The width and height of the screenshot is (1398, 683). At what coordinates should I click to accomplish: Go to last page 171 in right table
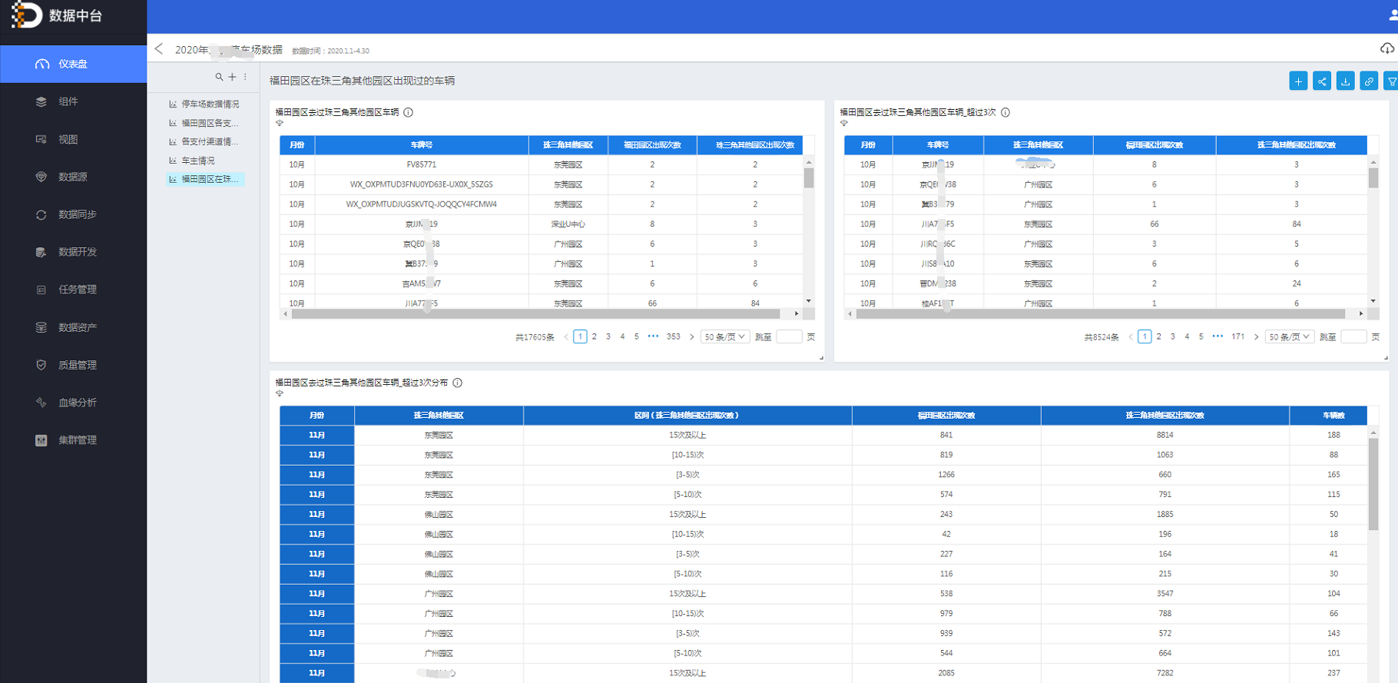pos(1237,337)
